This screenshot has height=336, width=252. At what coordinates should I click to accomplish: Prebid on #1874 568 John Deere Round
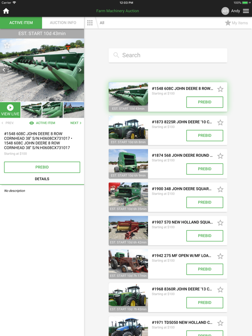(205, 169)
